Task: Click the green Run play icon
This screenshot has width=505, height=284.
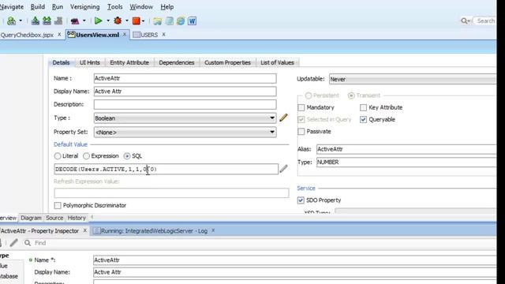Action: [98, 21]
